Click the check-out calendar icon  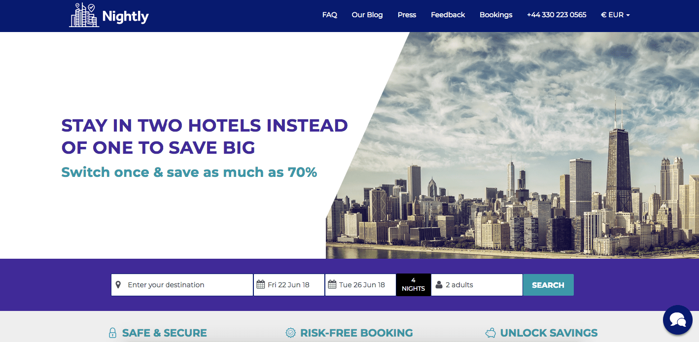[x=332, y=285]
